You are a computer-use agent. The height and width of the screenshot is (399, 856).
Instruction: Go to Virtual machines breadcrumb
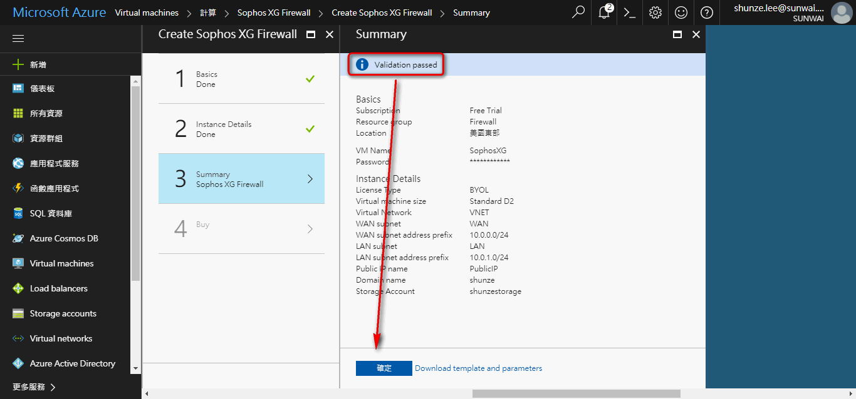click(147, 13)
